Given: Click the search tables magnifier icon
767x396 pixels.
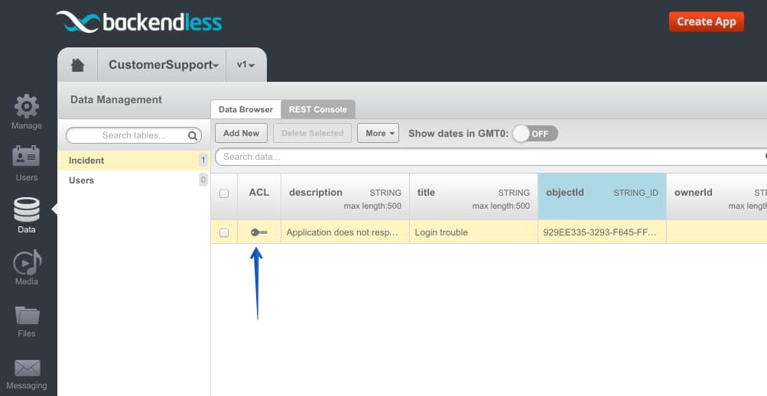Looking at the screenshot, I should pyautogui.click(x=193, y=136).
